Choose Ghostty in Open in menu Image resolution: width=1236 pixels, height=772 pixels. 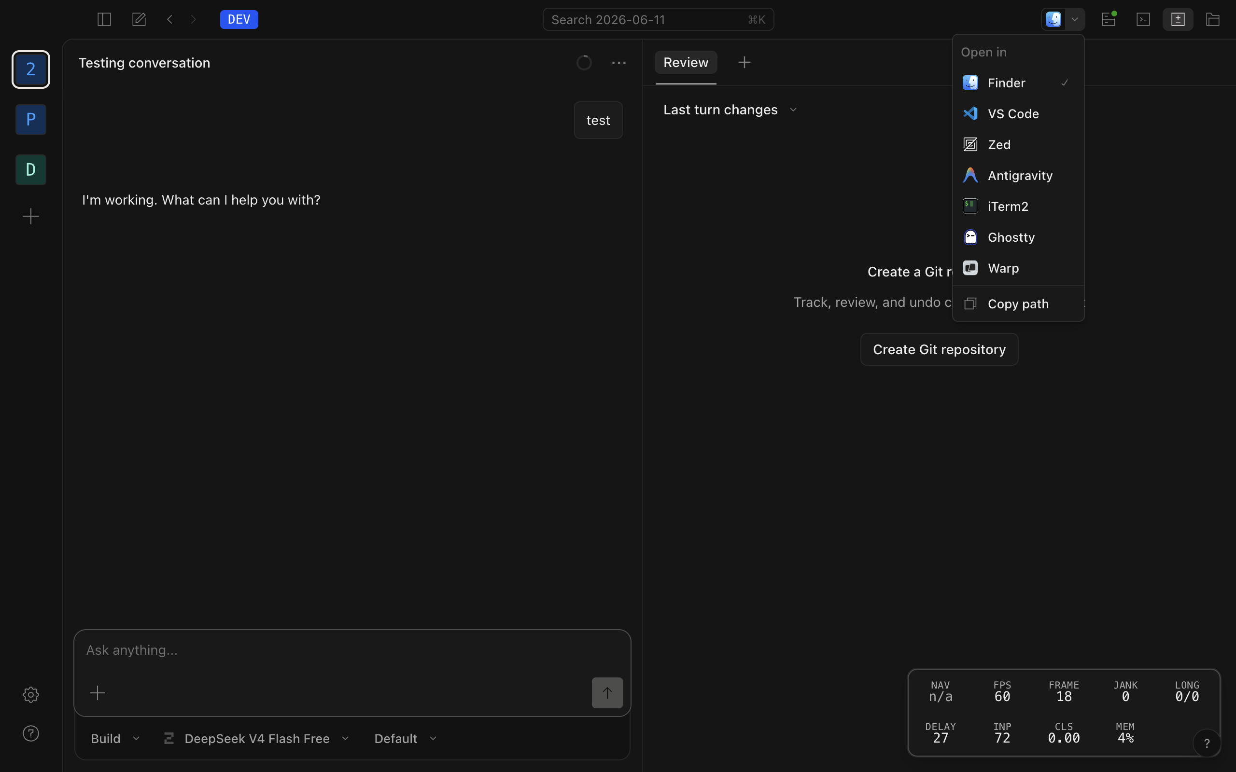[1018, 237]
